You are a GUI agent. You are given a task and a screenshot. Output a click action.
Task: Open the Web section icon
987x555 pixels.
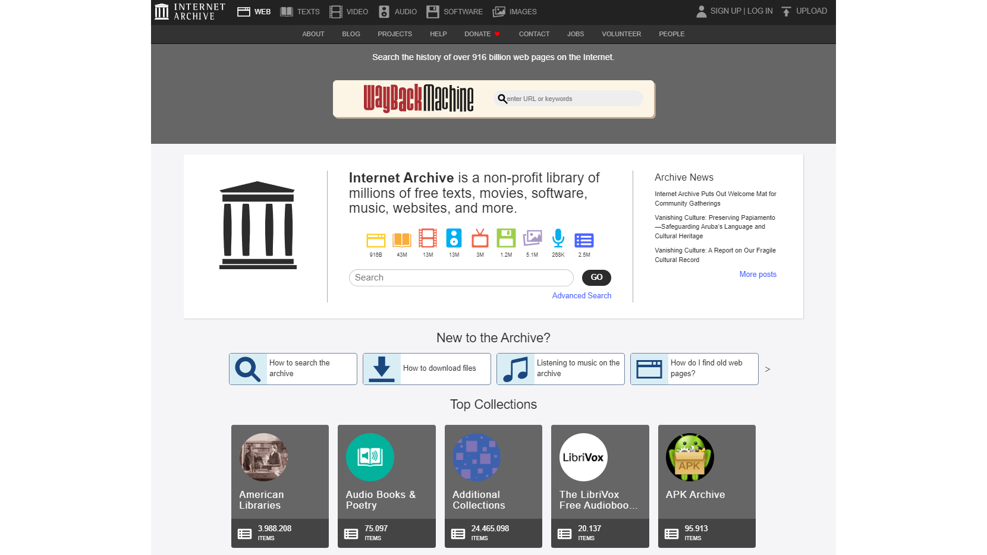(244, 11)
